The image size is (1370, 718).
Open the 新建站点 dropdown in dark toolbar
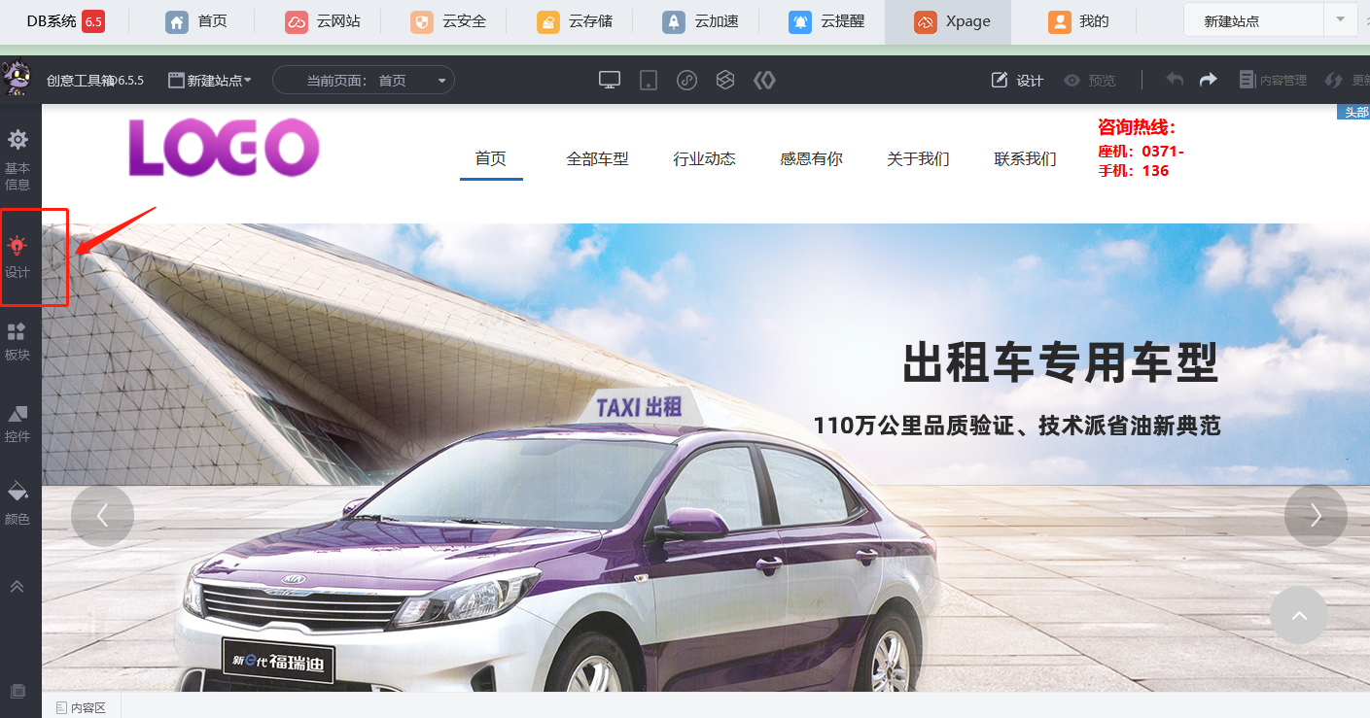(210, 81)
